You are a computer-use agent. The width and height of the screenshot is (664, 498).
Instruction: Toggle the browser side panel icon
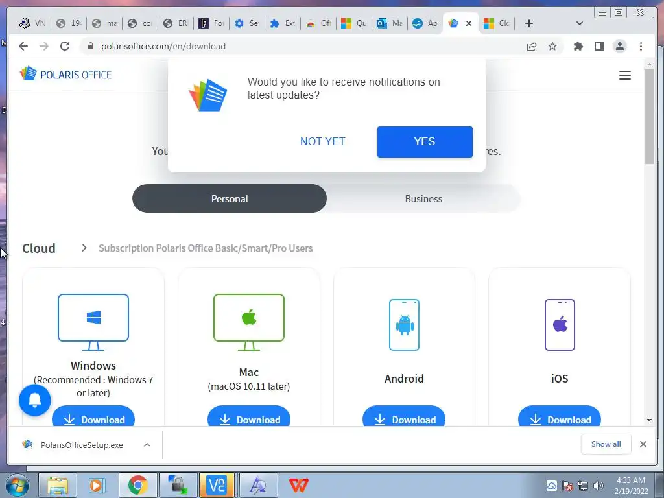pyautogui.click(x=599, y=46)
